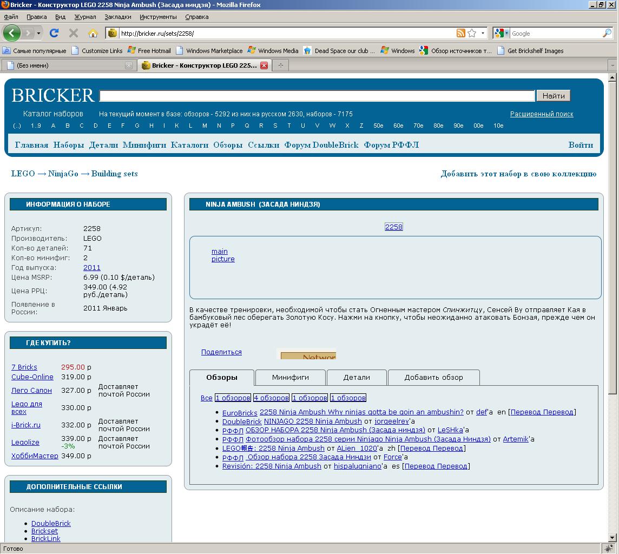619x554 pixels.
Task: Open the Добавить обзор tab
Action: 433,377
